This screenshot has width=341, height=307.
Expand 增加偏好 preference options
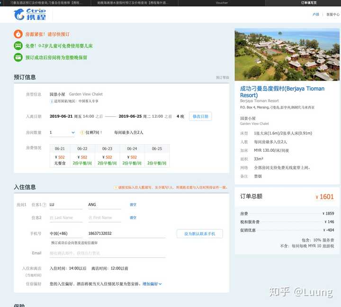pyautogui.click(x=152, y=284)
